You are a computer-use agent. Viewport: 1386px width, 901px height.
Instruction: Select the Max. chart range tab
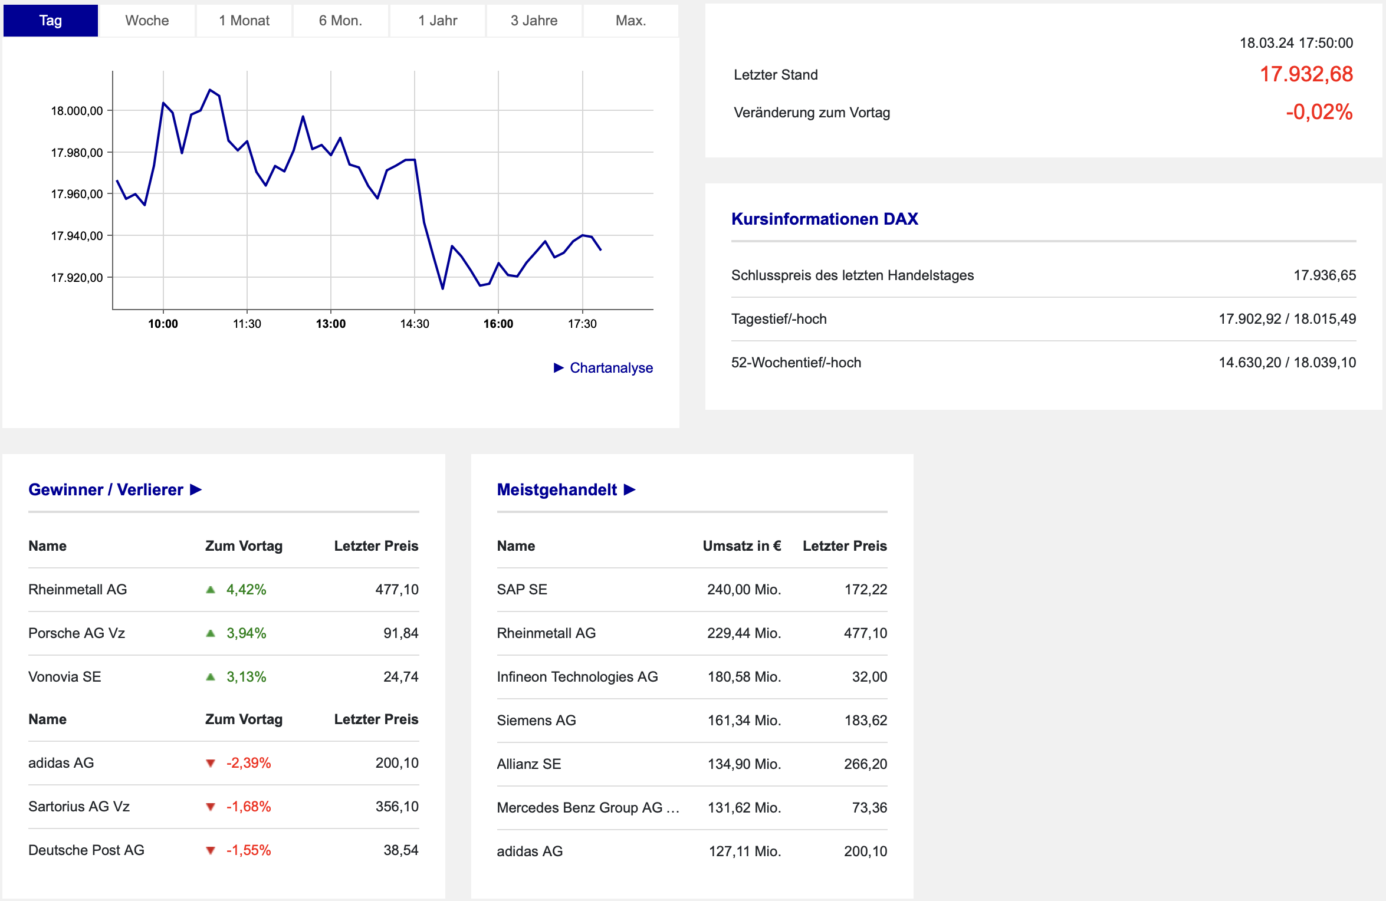coord(630,21)
